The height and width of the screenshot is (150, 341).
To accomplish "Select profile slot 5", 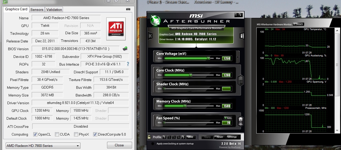I will 183,137.
